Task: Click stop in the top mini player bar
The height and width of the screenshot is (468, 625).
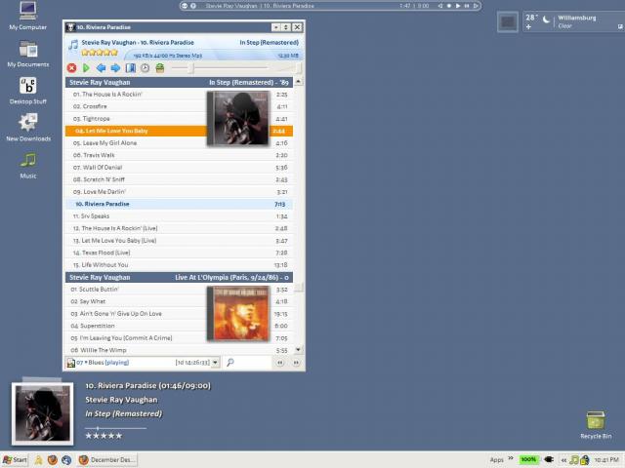Action: coord(449,6)
